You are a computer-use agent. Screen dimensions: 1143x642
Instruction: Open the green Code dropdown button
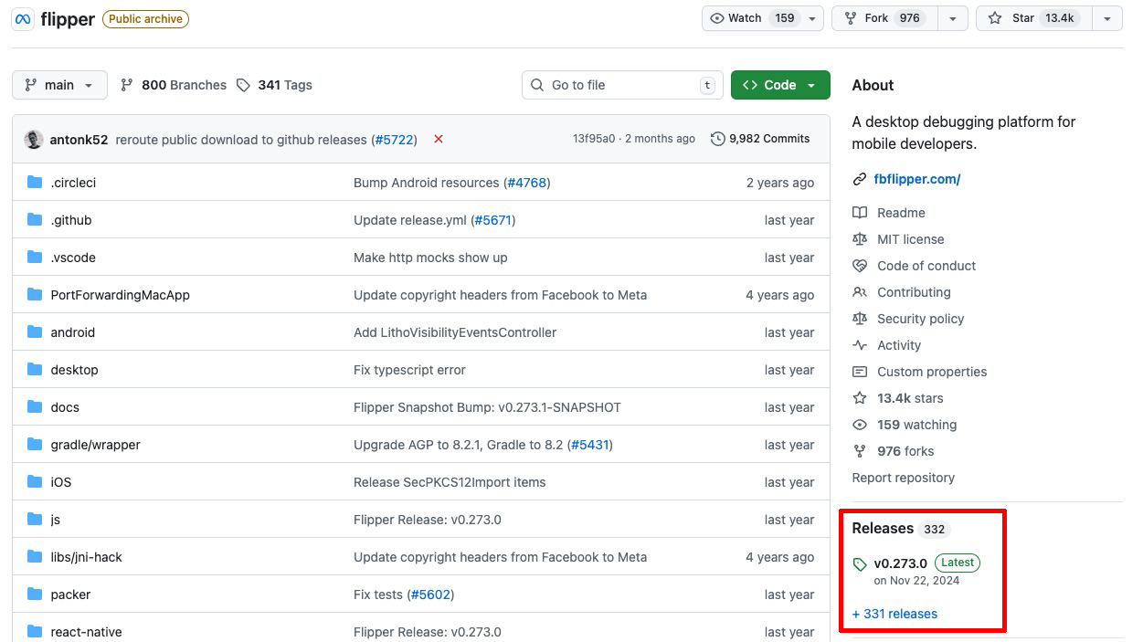click(780, 85)
